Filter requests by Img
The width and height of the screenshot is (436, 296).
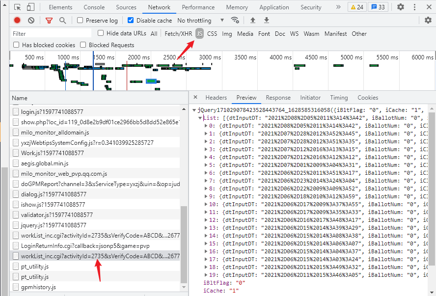click(x=227, y=34)
